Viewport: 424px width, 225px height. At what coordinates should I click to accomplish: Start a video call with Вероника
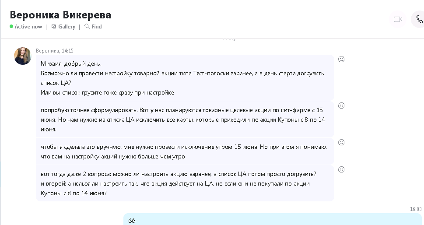click(x=398, y=19)
